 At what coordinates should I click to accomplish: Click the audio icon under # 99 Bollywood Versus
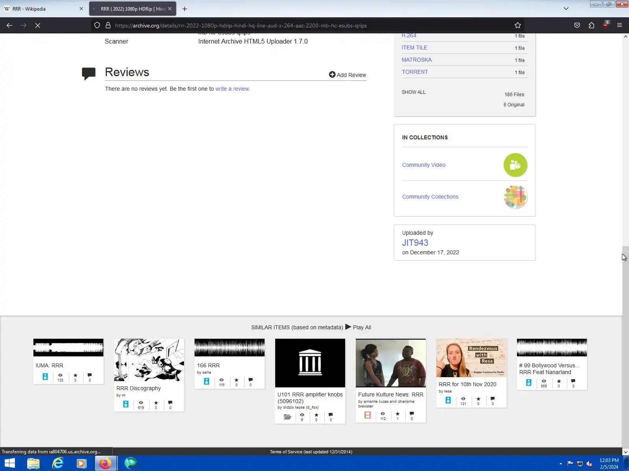point(529,382)
